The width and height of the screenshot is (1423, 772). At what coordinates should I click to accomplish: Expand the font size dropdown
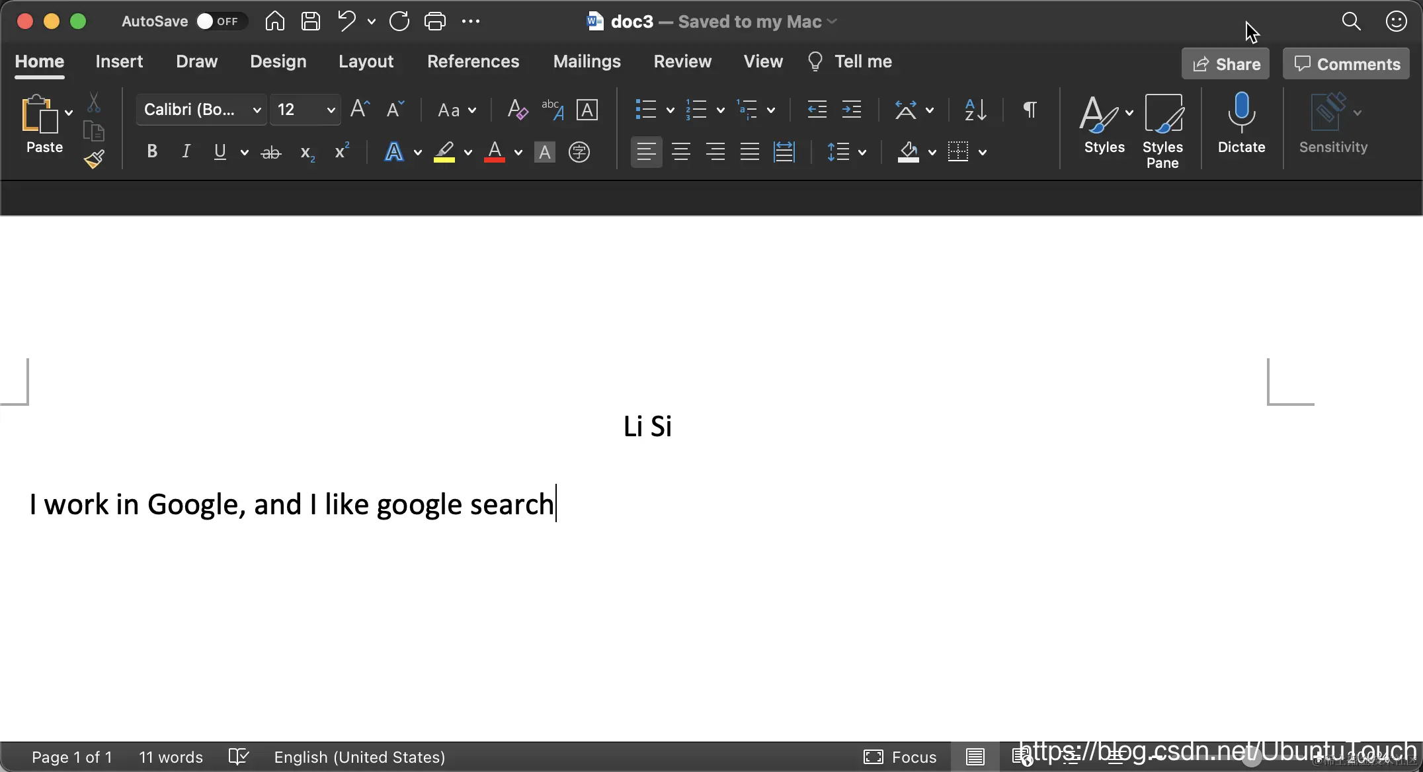coord(331,110)
